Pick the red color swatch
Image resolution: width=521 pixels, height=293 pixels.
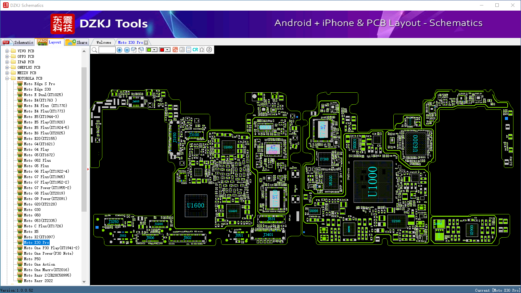162,50
